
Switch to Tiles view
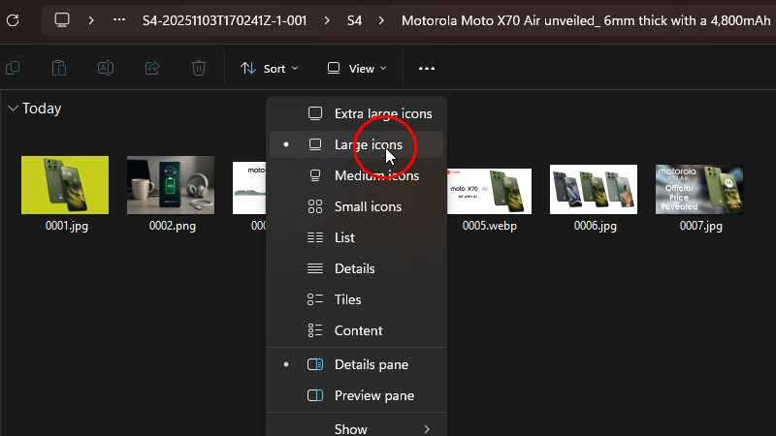coord(356,299)
